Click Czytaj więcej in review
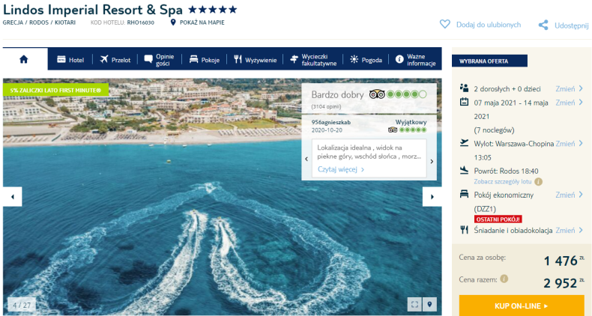Screen dimensions: 592x316 click(340, 169)
